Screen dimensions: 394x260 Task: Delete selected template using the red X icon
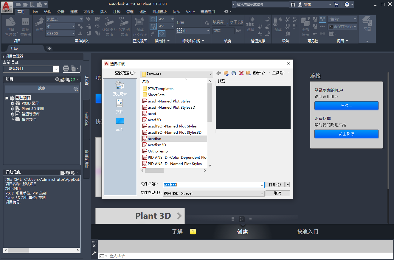pyautogui.click(x=241, y=73)
